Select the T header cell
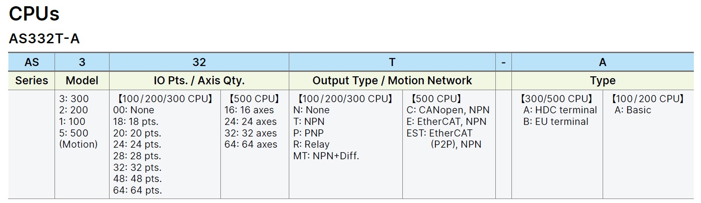The height and width of the screenshot is (203, 701). [392, 62]
